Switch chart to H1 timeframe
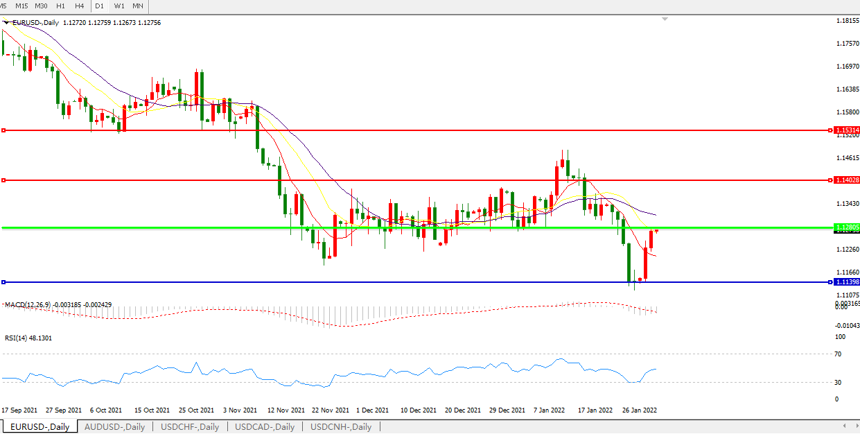The height and width of the screenshot is (434, 860). tap(61, 6)
